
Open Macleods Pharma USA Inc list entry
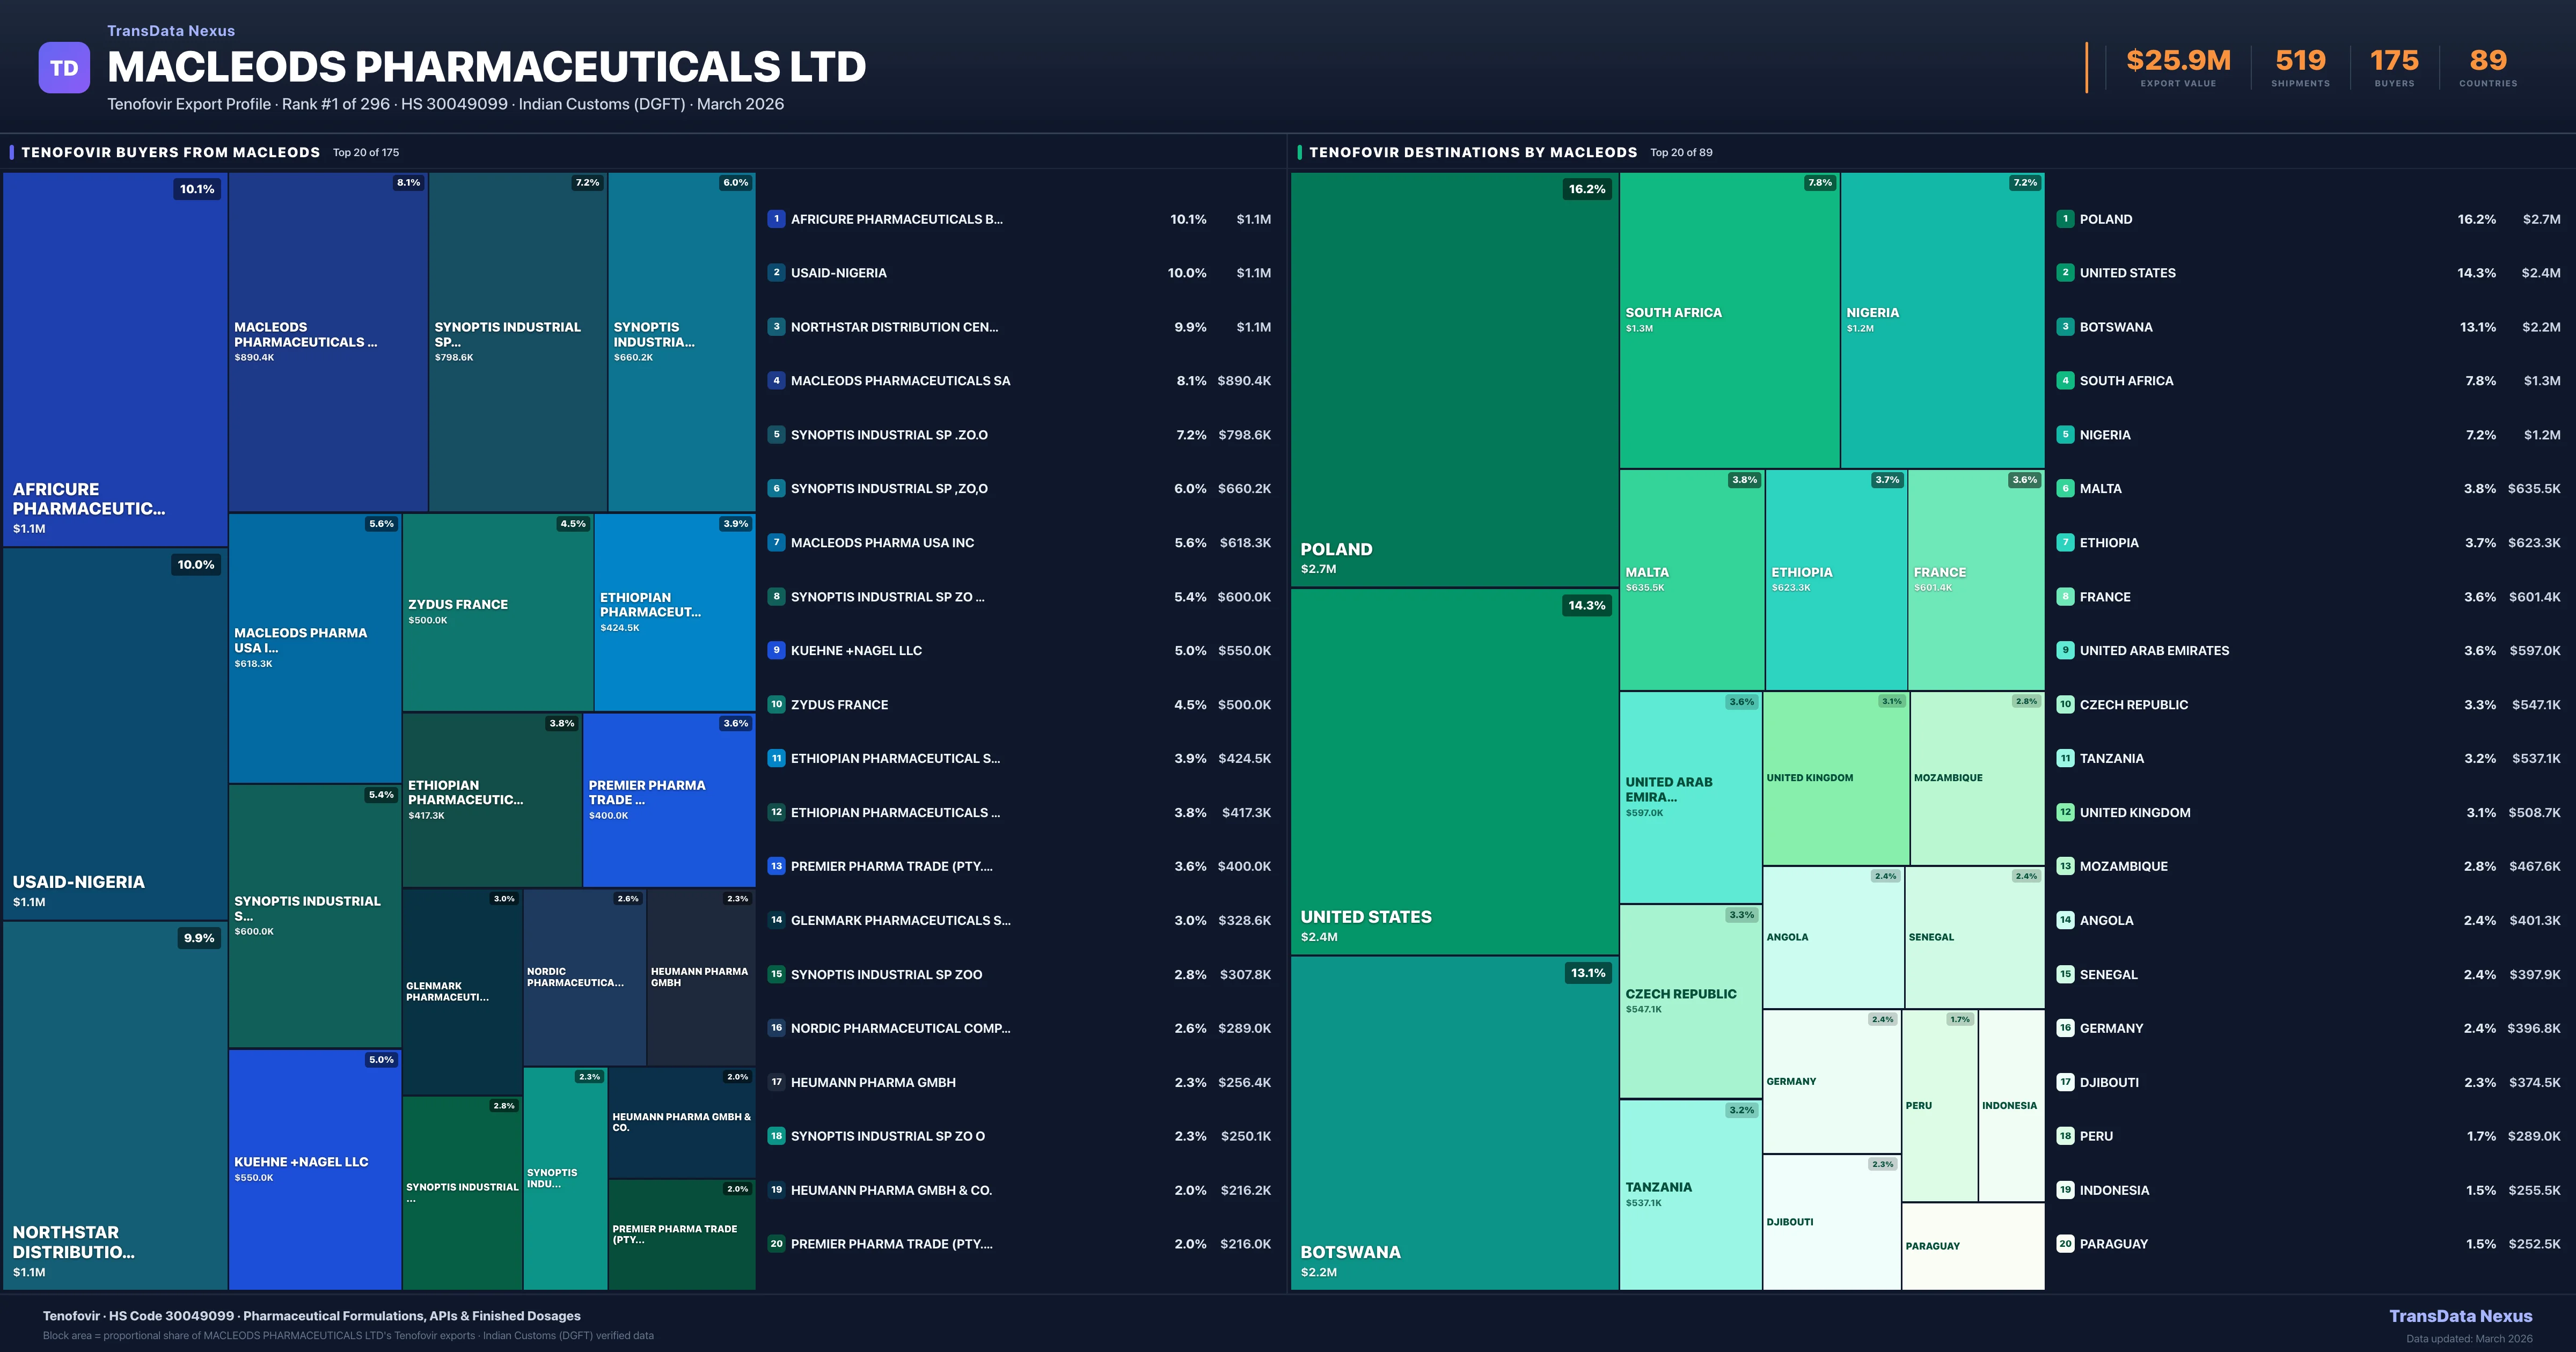(882, 543)
